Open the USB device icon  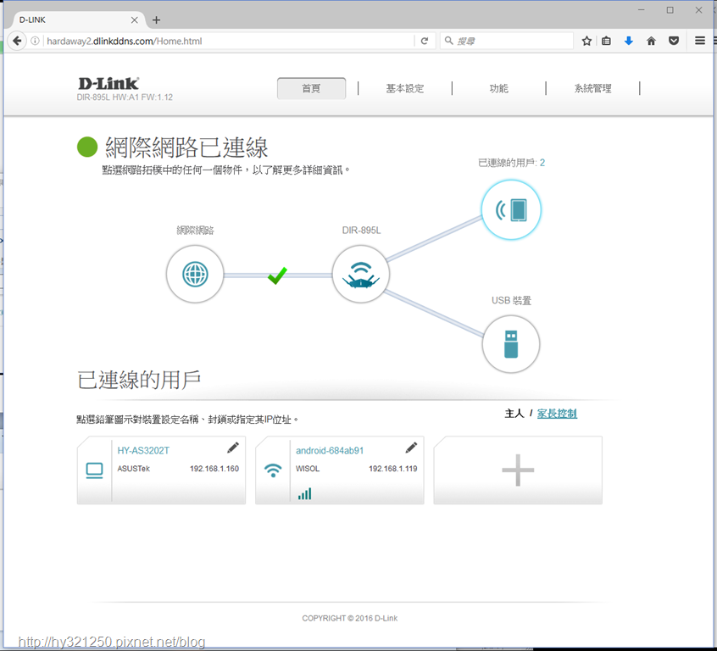(x=511, y=344)
